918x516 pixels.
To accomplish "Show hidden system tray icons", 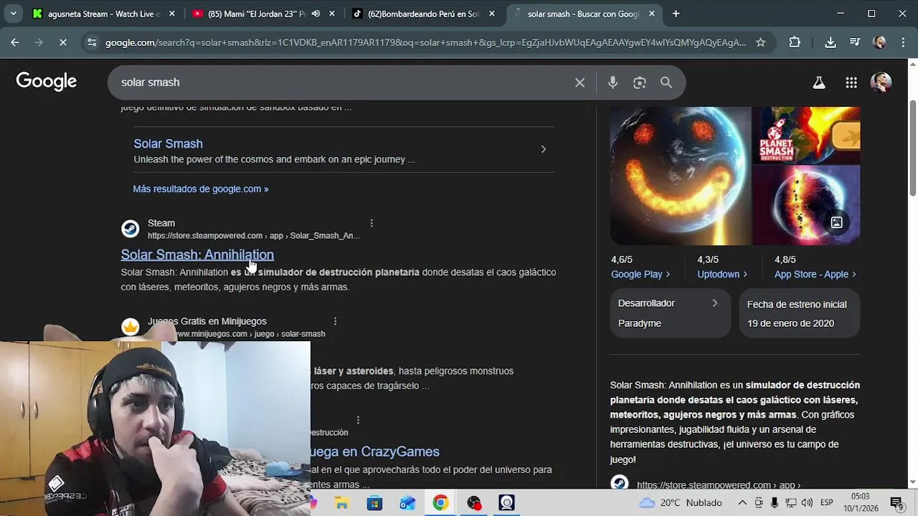I will 742,503.
